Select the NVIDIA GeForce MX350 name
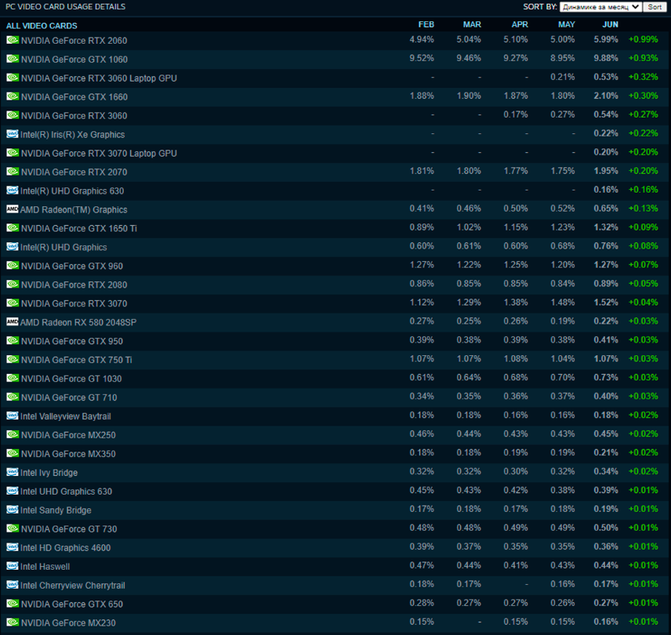 point(68,454)
